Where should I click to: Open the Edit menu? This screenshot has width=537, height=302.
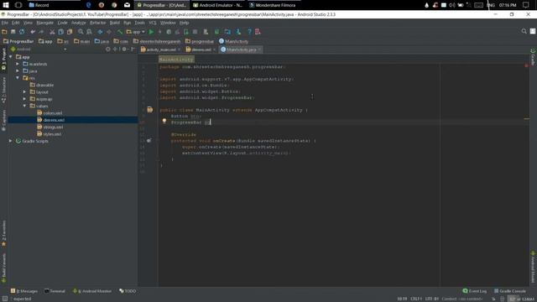(x=16, y=23)
